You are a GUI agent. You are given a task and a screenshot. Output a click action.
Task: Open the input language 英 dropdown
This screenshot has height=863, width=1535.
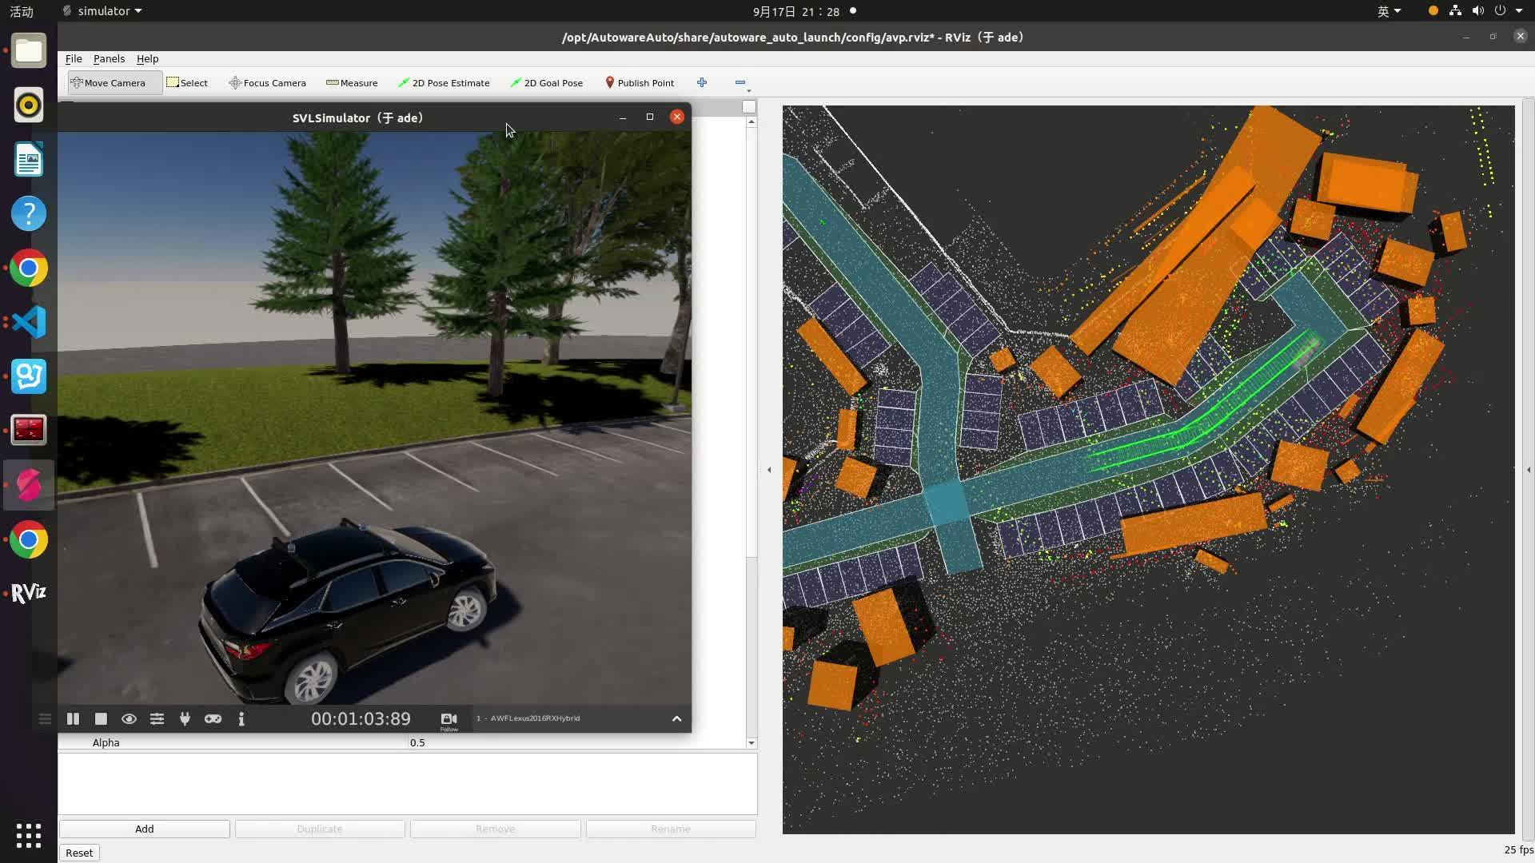point(1389,11)
